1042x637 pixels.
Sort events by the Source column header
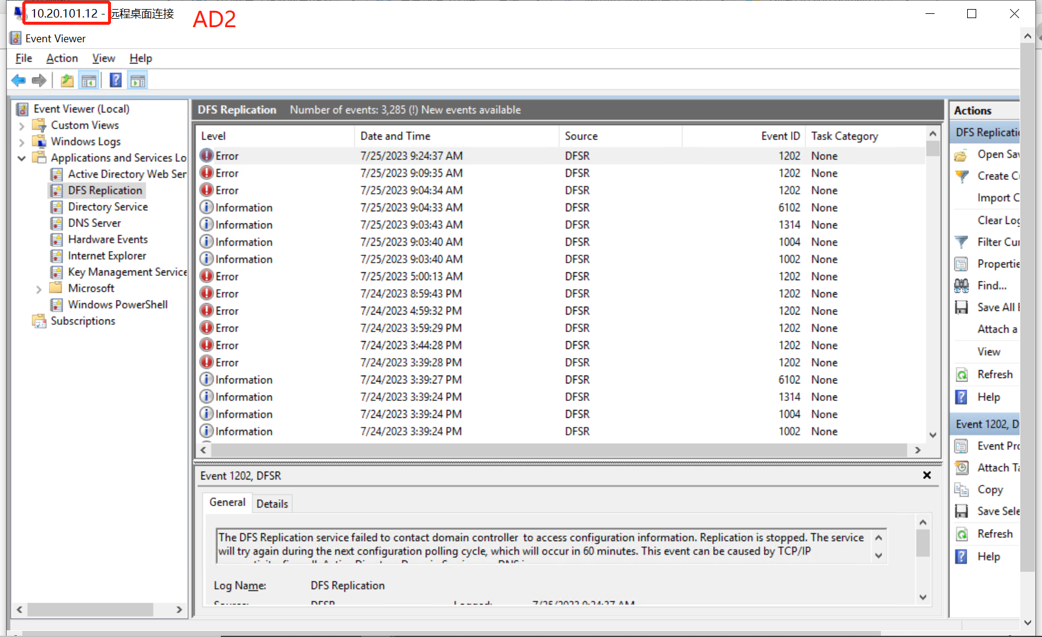point(620,136)
